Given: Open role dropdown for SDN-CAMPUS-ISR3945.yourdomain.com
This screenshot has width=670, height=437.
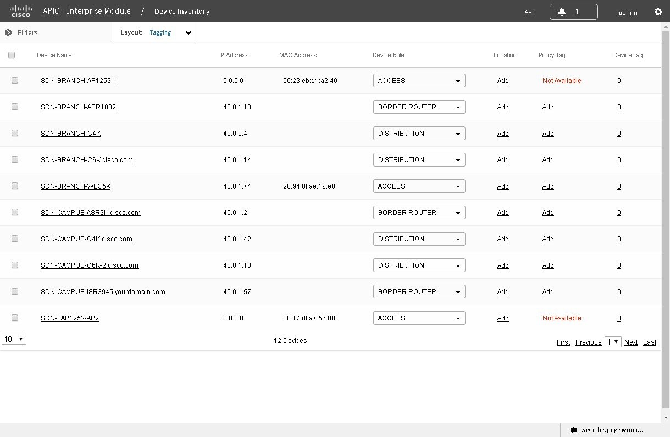Looking at the screenshot, I should pos(419,292).
